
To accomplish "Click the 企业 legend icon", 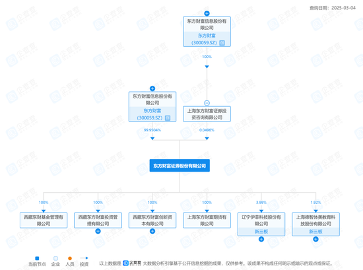I will (55, 258).
